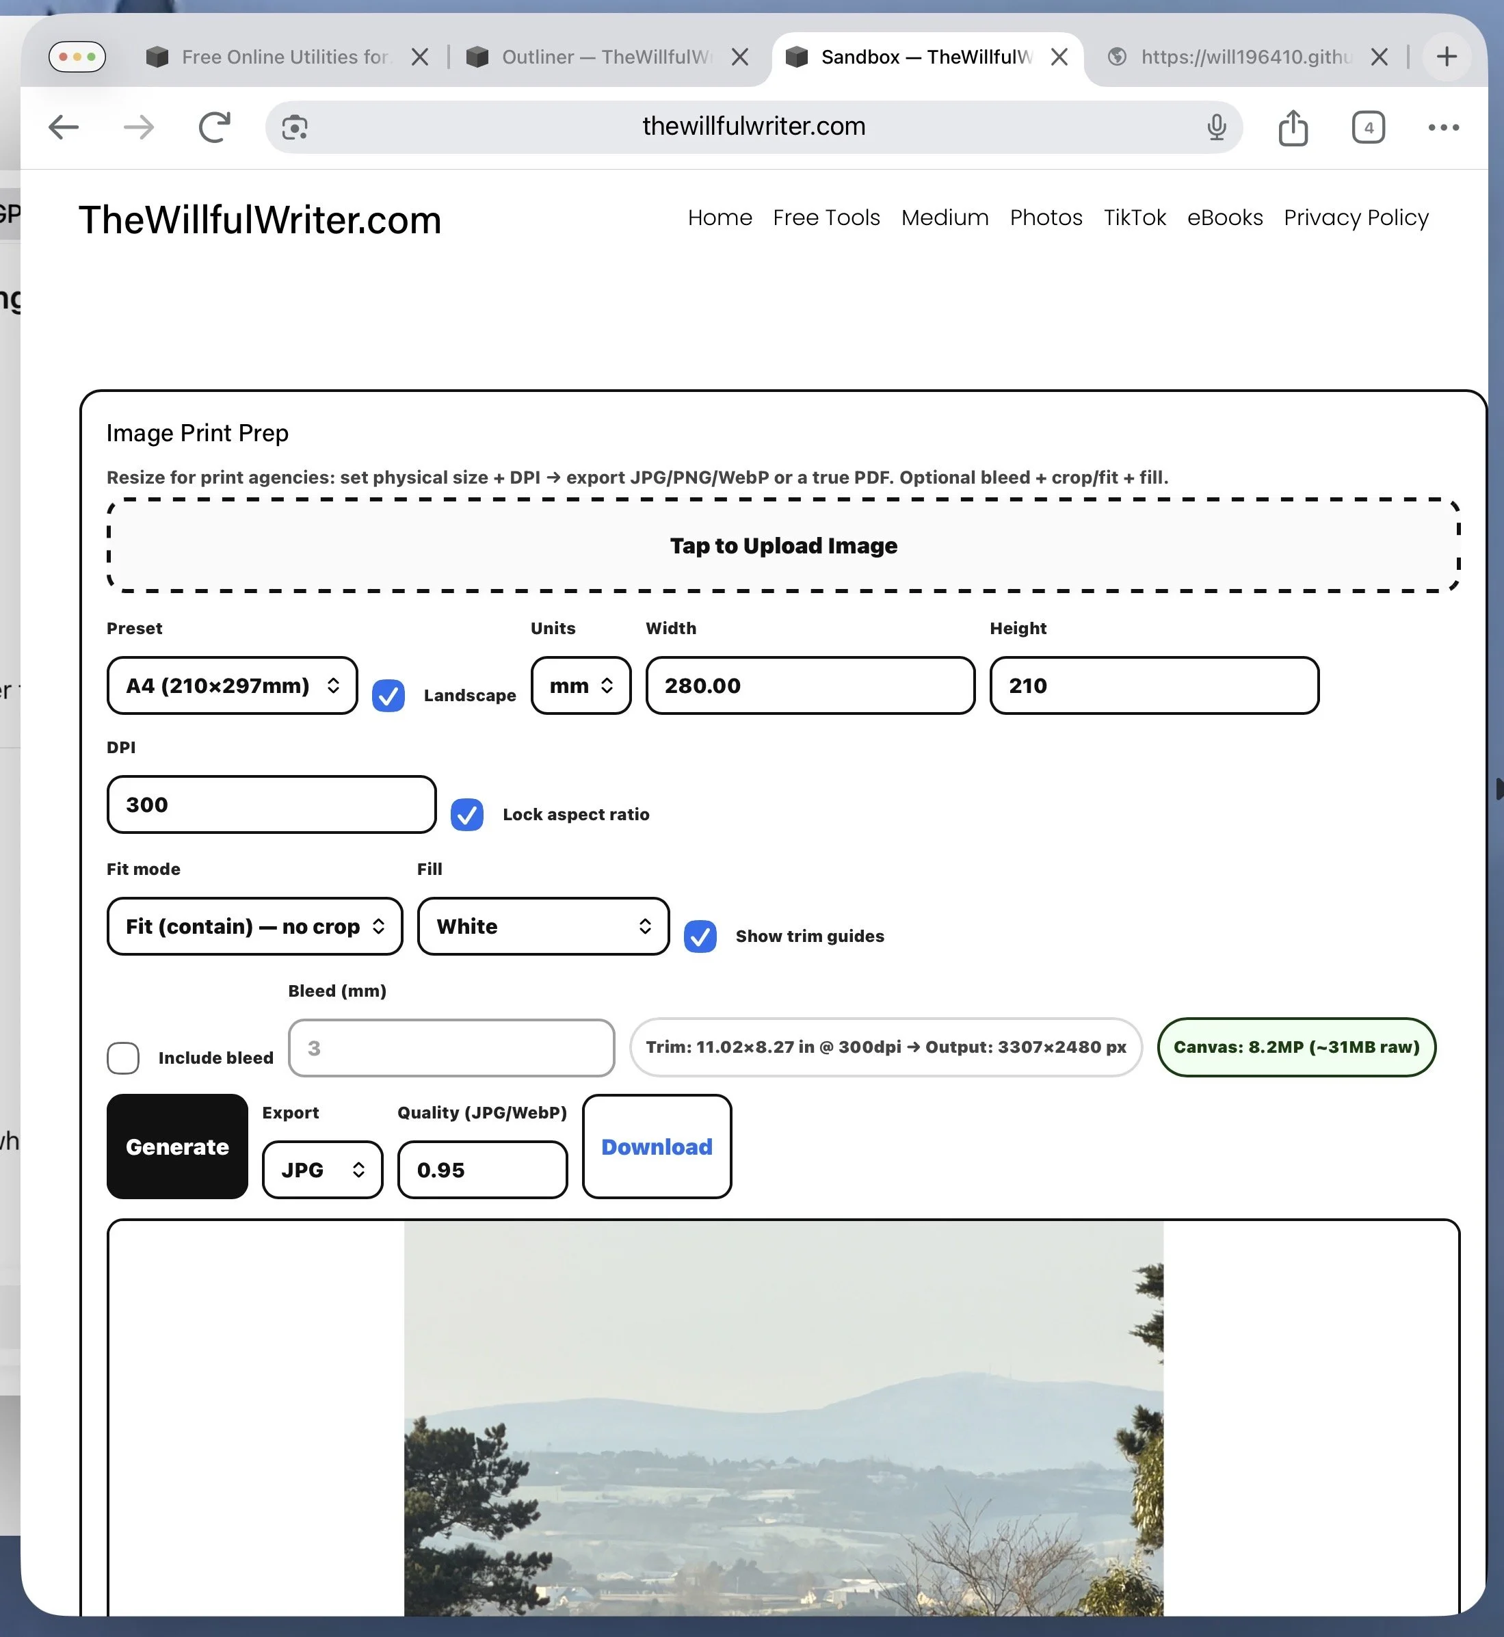
Task: Click the microphone icon in address bar
Action: click(1216, 127)
